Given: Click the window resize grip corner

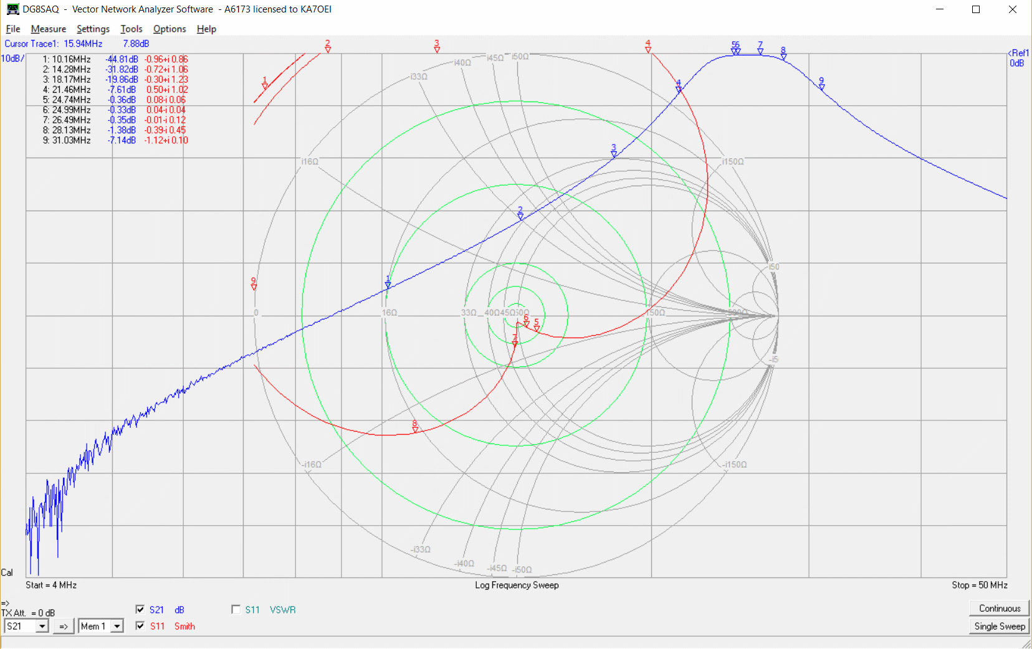Looking at the screenshot, I should pyautogui.click(x=1026, y=643).
